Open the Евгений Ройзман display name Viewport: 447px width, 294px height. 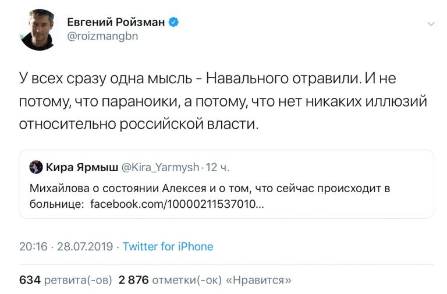tap(117, 23)
